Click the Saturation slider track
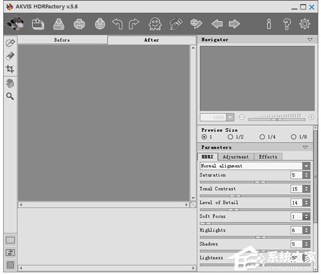 click(x=255, y=182)
